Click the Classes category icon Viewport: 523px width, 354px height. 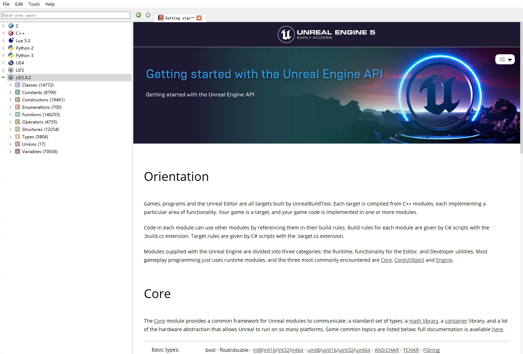(18, 85)
